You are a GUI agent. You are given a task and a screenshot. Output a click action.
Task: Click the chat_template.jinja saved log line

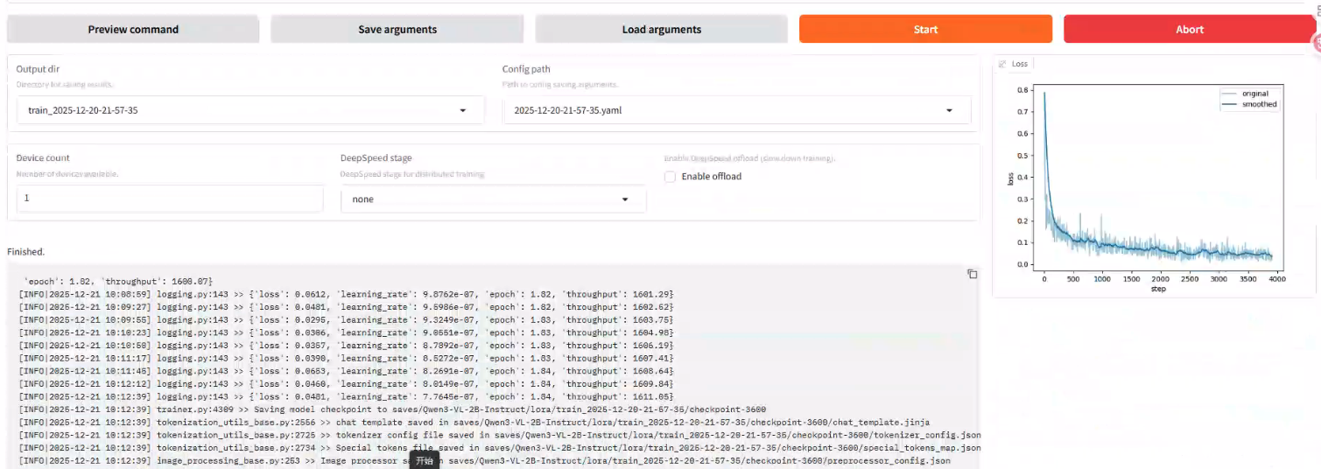point(474,421)
